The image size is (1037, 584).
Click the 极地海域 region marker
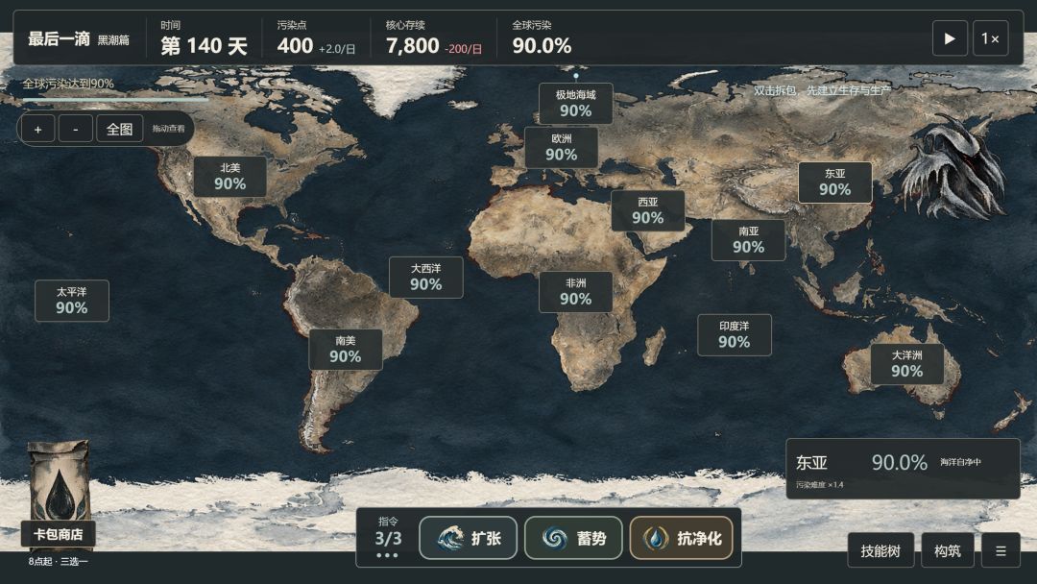point(575,103)
